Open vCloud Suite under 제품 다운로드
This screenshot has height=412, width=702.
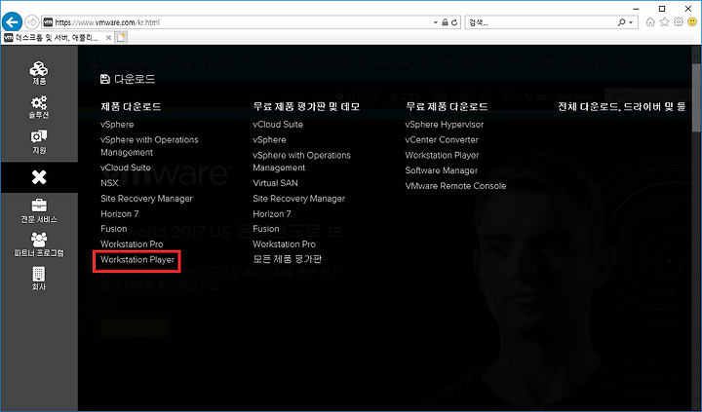click(x=126, y=168)
